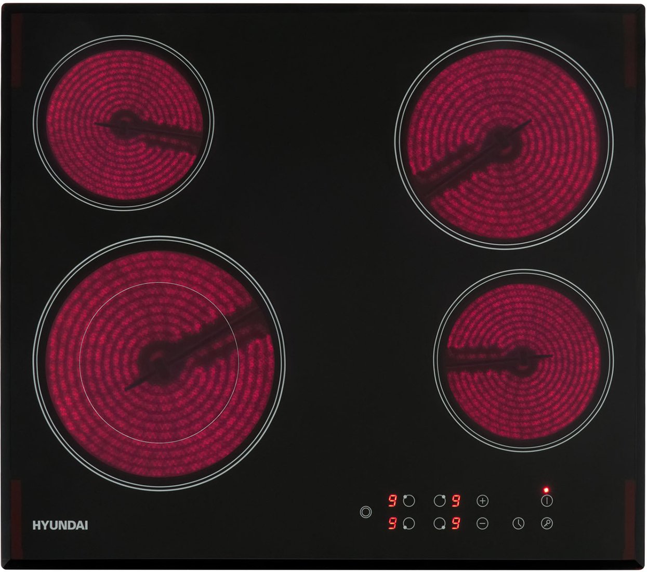Click the front-left zone's heat level display
This screenshot has width=647, height=572.
[393, 524]
